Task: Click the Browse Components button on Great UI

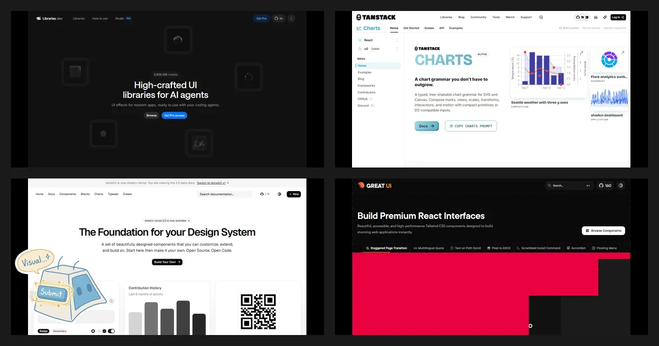Action: point(604,231)
